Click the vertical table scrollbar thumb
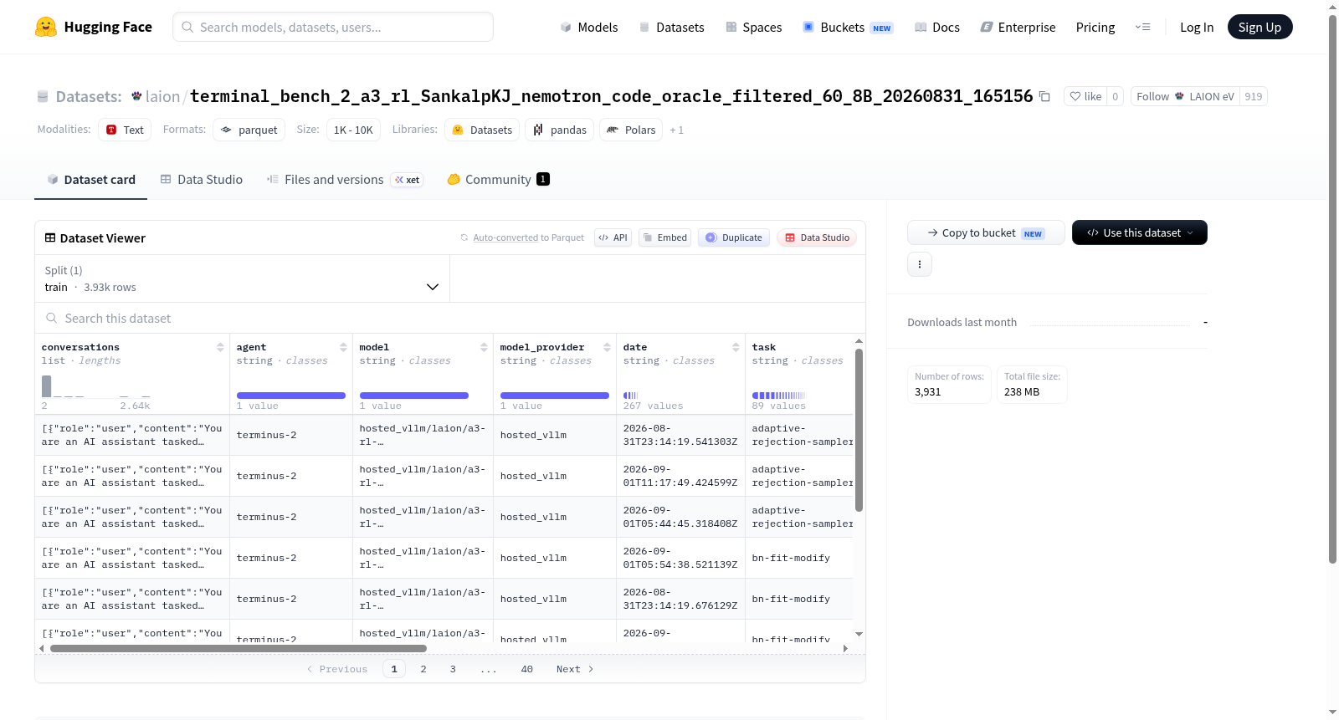The image size is (1339, 720). (x=859, y=430)
